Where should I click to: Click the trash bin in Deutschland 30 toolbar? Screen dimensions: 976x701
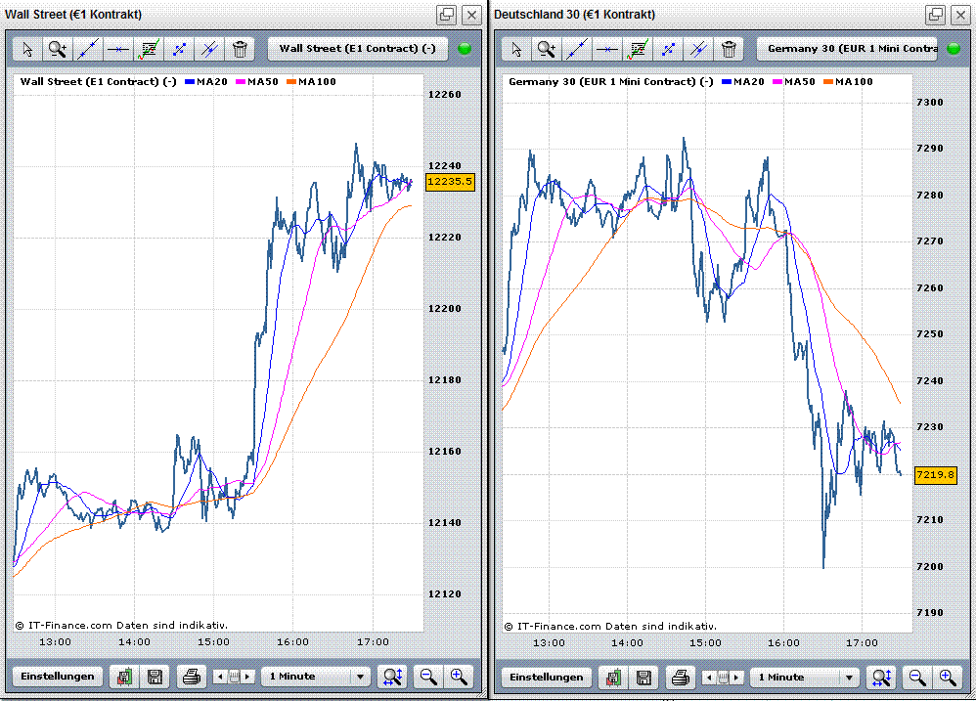coord(729,49)
